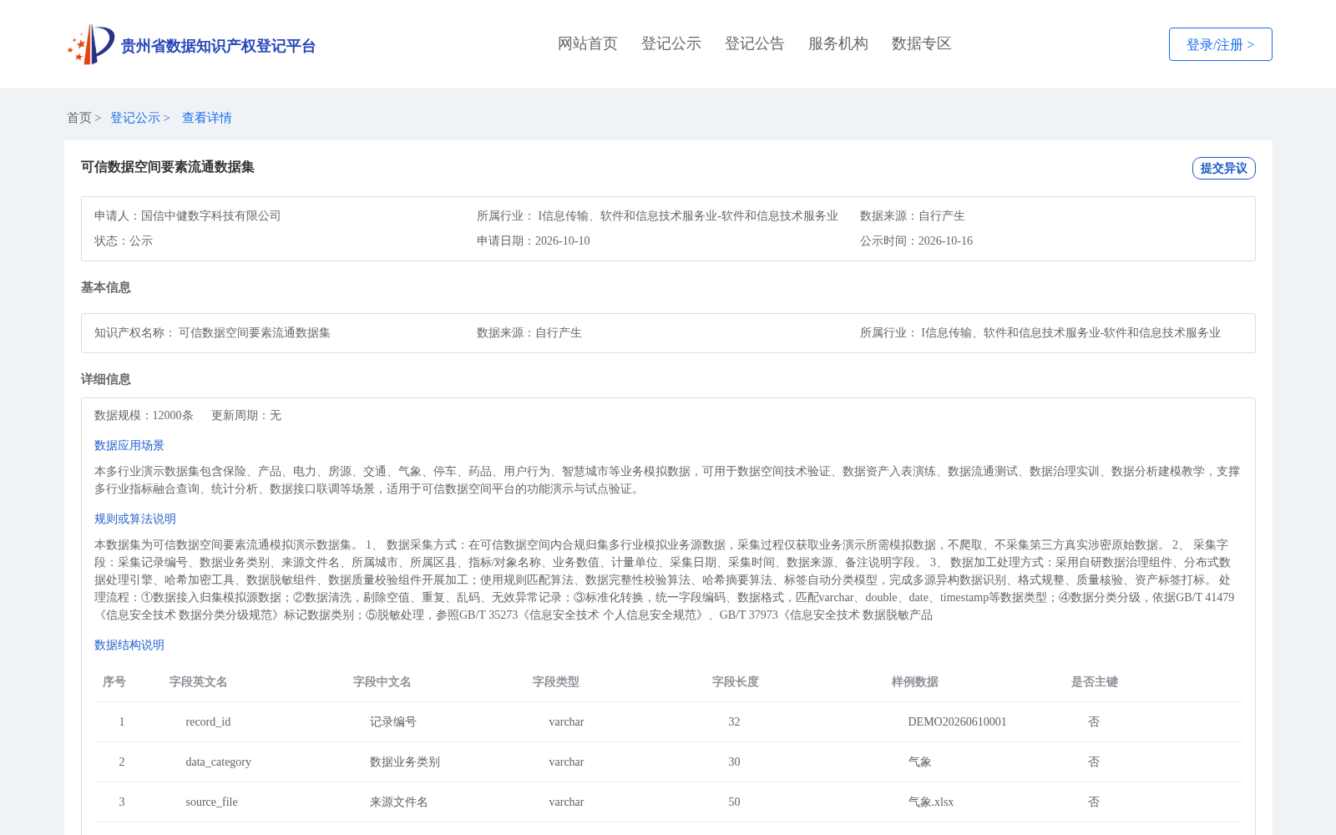Click page heading 可信数据空间要素流通数据集
1336x835 pixels.
point(168,167)
